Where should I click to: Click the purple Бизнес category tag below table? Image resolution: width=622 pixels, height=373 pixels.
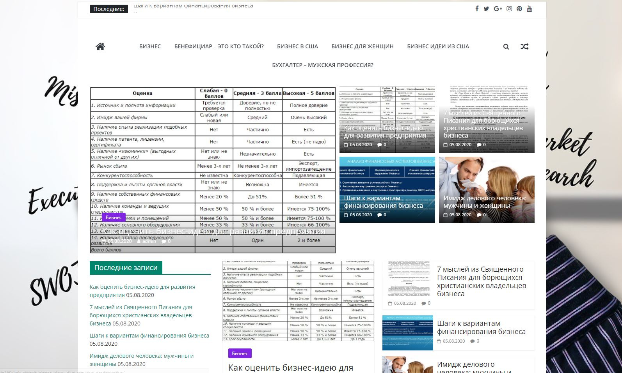coord(240,354)
